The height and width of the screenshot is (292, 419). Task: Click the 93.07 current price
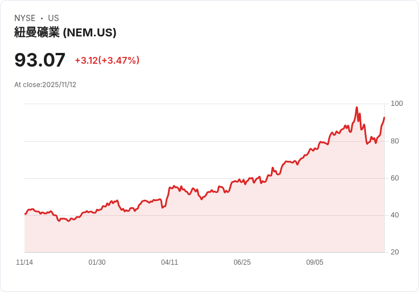click(x=40, y=60)
